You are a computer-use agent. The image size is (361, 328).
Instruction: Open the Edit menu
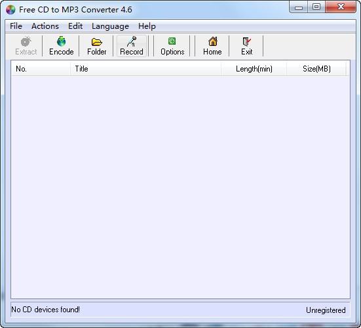[x=75, y=26]
